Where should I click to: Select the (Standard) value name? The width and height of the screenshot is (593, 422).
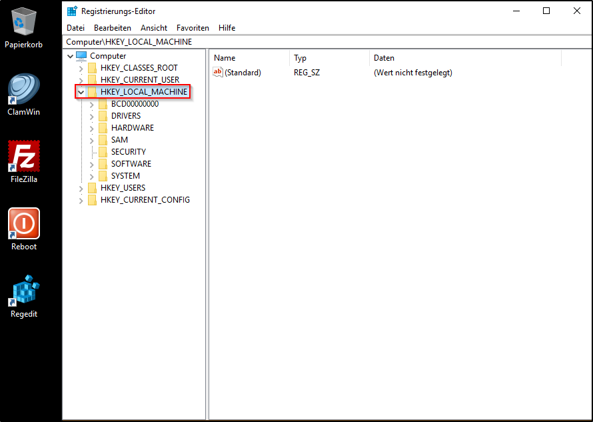(243, 72)
